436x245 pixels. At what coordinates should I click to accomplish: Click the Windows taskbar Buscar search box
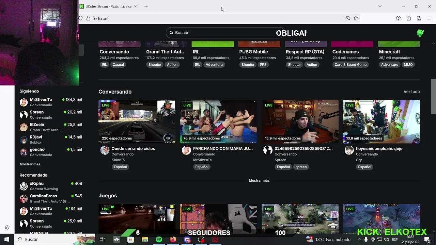[54, 239]
